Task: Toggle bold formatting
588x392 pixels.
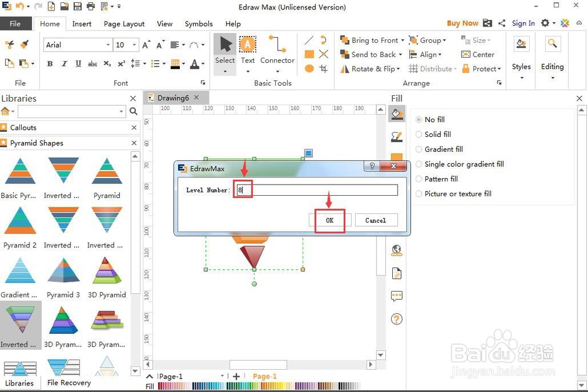Action: pos(50,63)
